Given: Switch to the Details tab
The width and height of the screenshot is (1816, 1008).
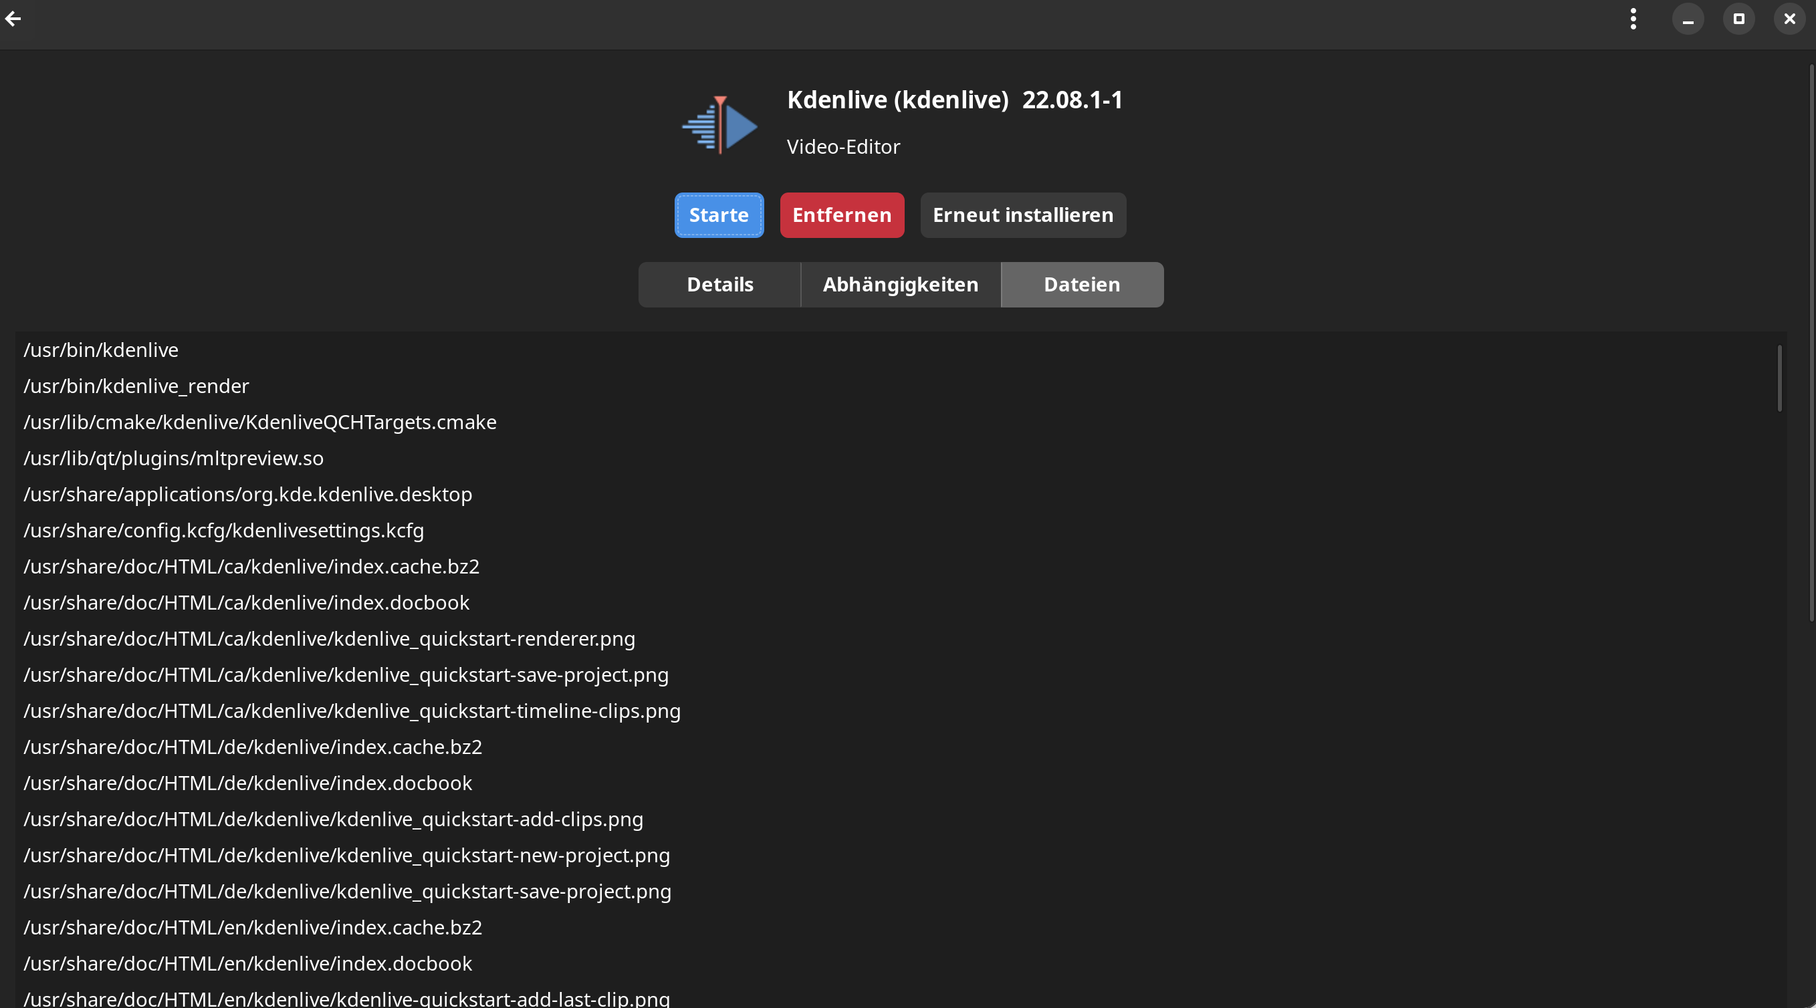Looking at the screenshot, I should pyautogui.click(x=719, y=285).
